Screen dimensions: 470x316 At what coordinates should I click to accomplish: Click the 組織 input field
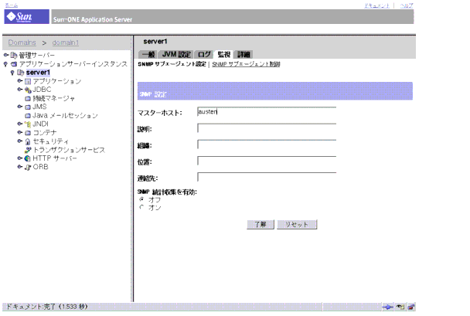click(267, 144)
